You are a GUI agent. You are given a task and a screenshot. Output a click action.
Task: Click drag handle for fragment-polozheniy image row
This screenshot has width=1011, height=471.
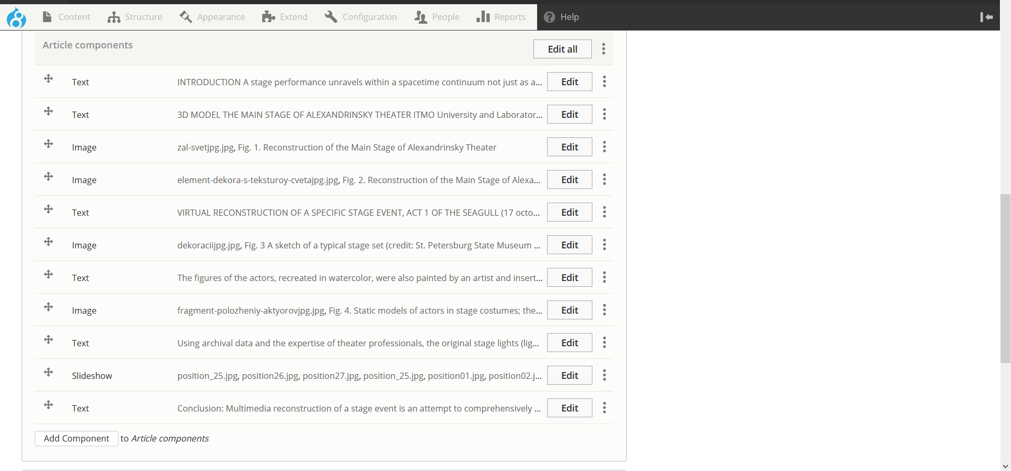coord(48,307)
